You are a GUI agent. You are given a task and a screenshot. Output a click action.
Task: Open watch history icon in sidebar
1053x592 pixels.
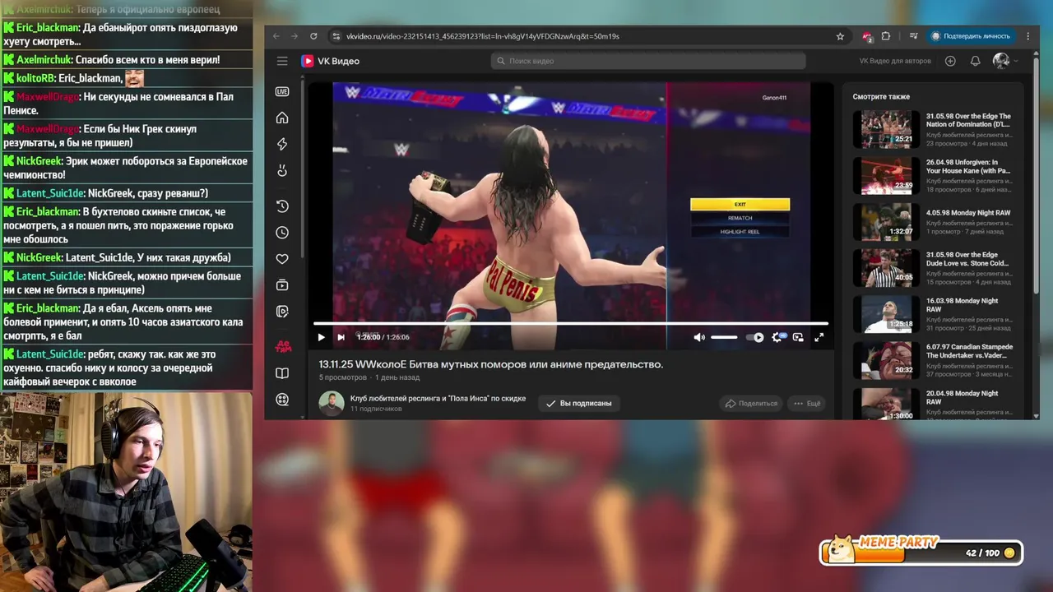(282, 206)
